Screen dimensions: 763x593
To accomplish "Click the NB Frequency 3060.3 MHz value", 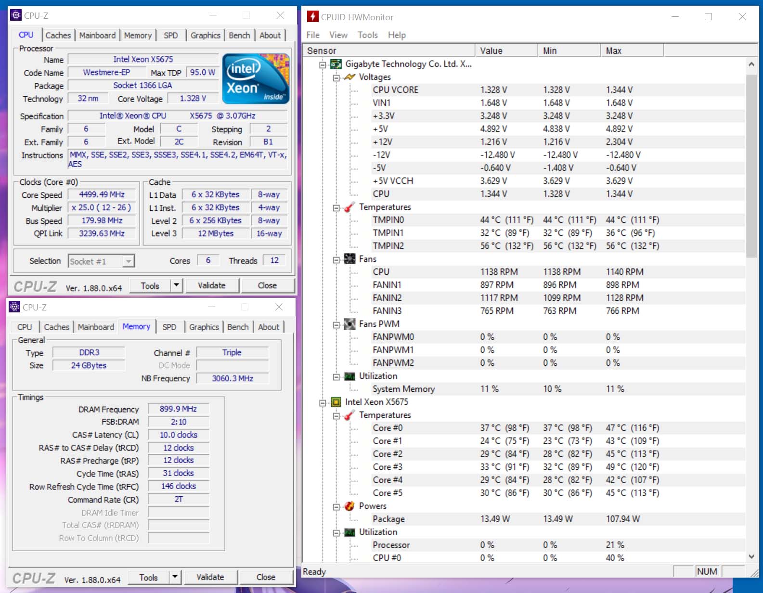I will pos(233,378).
